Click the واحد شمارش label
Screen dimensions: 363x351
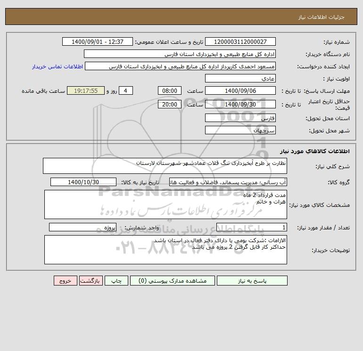(x=142, y=228)
